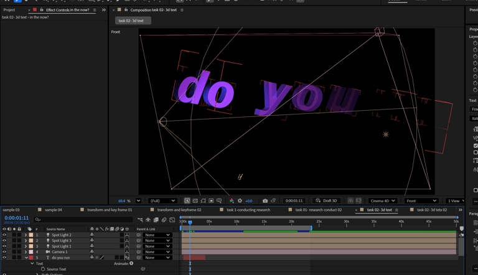Take a snapshot with the camera icon

point(265,201)
